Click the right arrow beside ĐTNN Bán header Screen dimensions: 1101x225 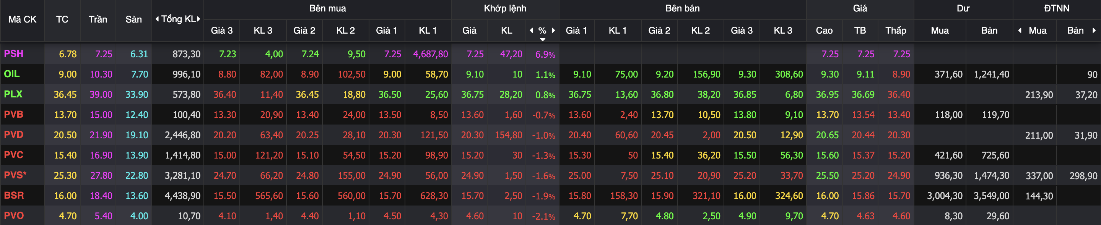[x=1094, y=30]
